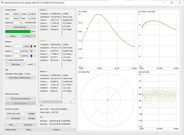The width and height of the screenshot is (184, 135).
Task: Click the marker panel scroll-right arrow
Action: [x=71, y=102]
